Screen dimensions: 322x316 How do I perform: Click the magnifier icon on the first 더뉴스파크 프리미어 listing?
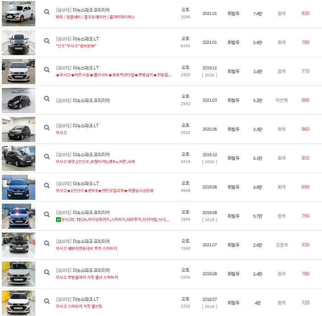46,12
